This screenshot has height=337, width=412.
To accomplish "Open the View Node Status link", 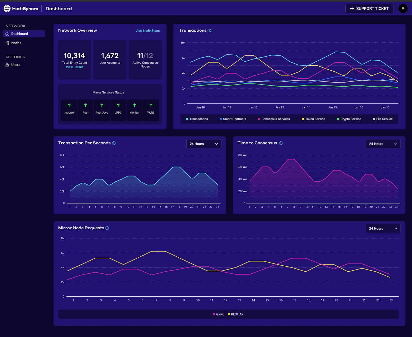I will [x=148, y=31].
